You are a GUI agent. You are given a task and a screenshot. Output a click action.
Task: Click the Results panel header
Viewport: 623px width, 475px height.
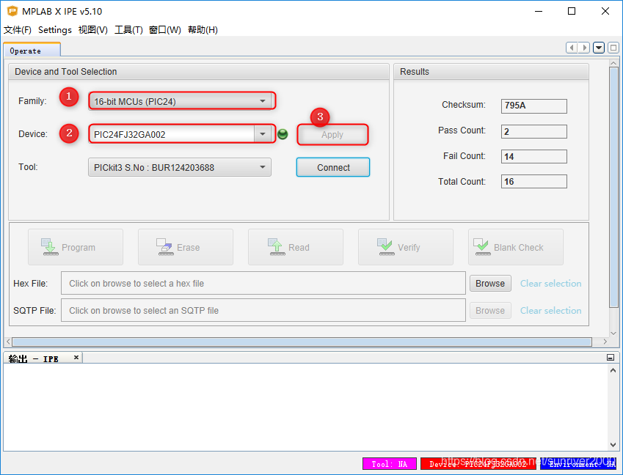tap(491, 71)
